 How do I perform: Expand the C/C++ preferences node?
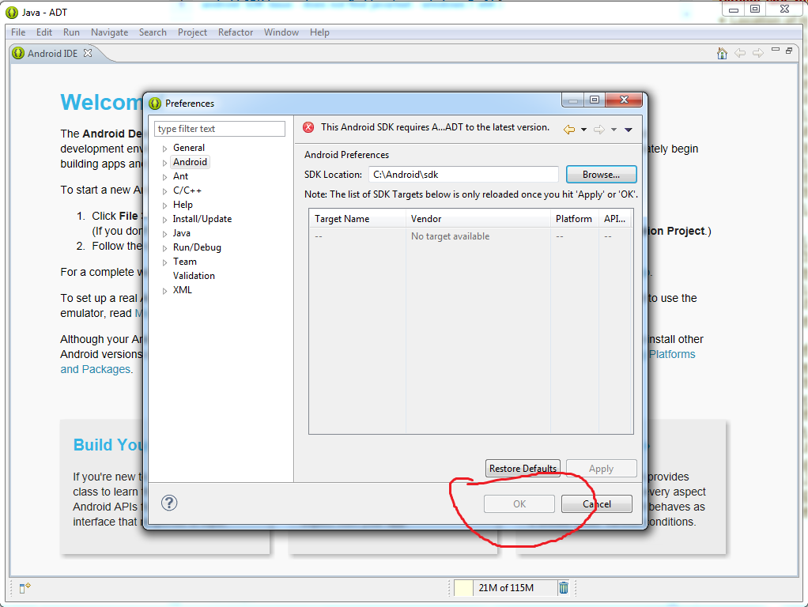click(x=164, y=191)
